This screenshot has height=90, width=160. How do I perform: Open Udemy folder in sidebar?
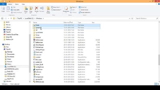(x=7, y=27)
